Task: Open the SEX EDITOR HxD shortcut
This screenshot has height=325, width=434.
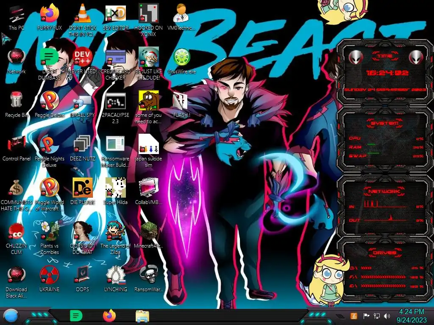Action: click(x=115, y=17)
